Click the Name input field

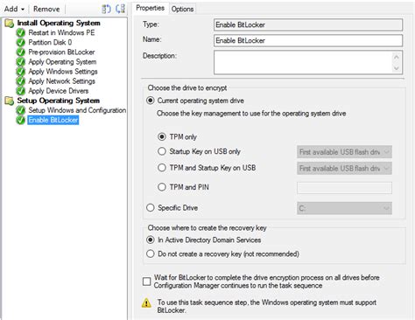pyautogui.click(x=308, y=40)
